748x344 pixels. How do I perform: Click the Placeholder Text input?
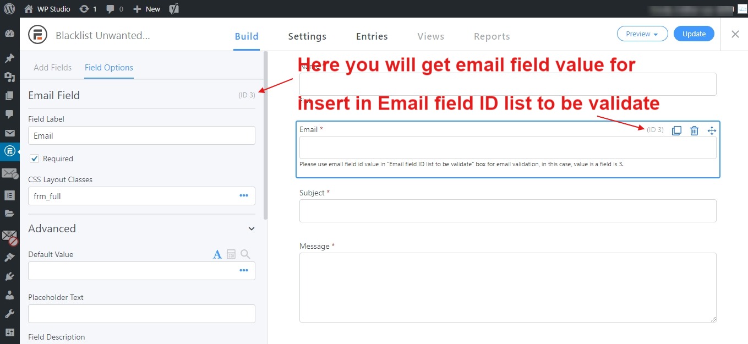tap(141, 314)
